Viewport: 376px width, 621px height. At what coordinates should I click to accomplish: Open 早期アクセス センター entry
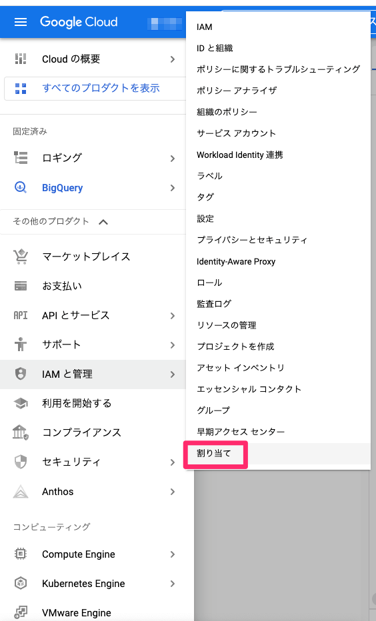(278, 432)
